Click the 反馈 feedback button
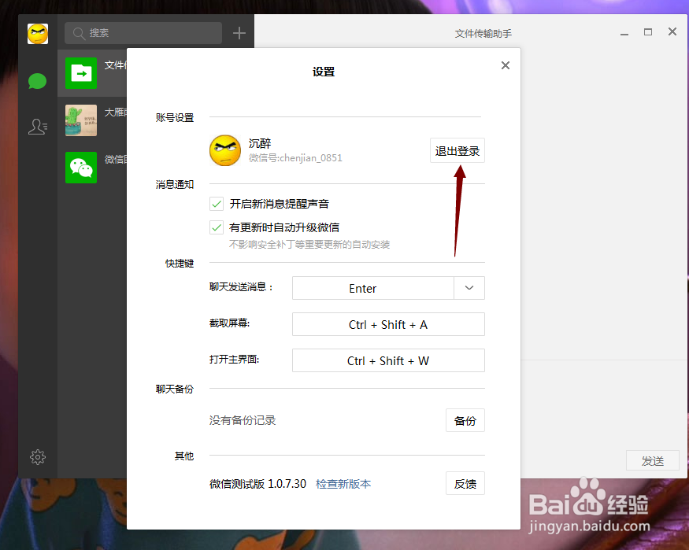 point(465,483)
